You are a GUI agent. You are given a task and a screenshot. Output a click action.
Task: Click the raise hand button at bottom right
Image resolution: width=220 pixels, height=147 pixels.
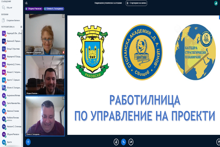pos(218,142)
